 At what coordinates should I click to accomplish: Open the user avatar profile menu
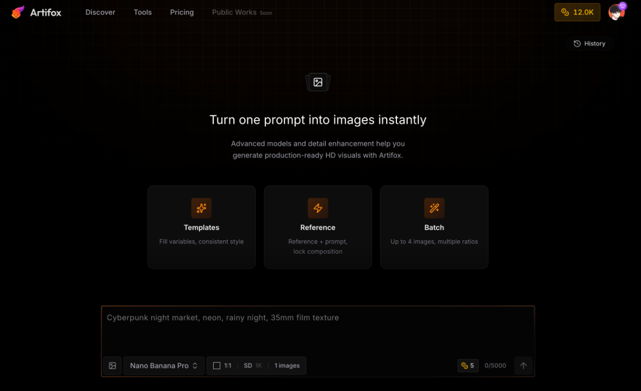click(x=616, y=12)
